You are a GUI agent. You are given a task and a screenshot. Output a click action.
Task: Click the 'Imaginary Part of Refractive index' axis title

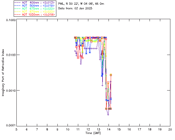tap(3, 72)
